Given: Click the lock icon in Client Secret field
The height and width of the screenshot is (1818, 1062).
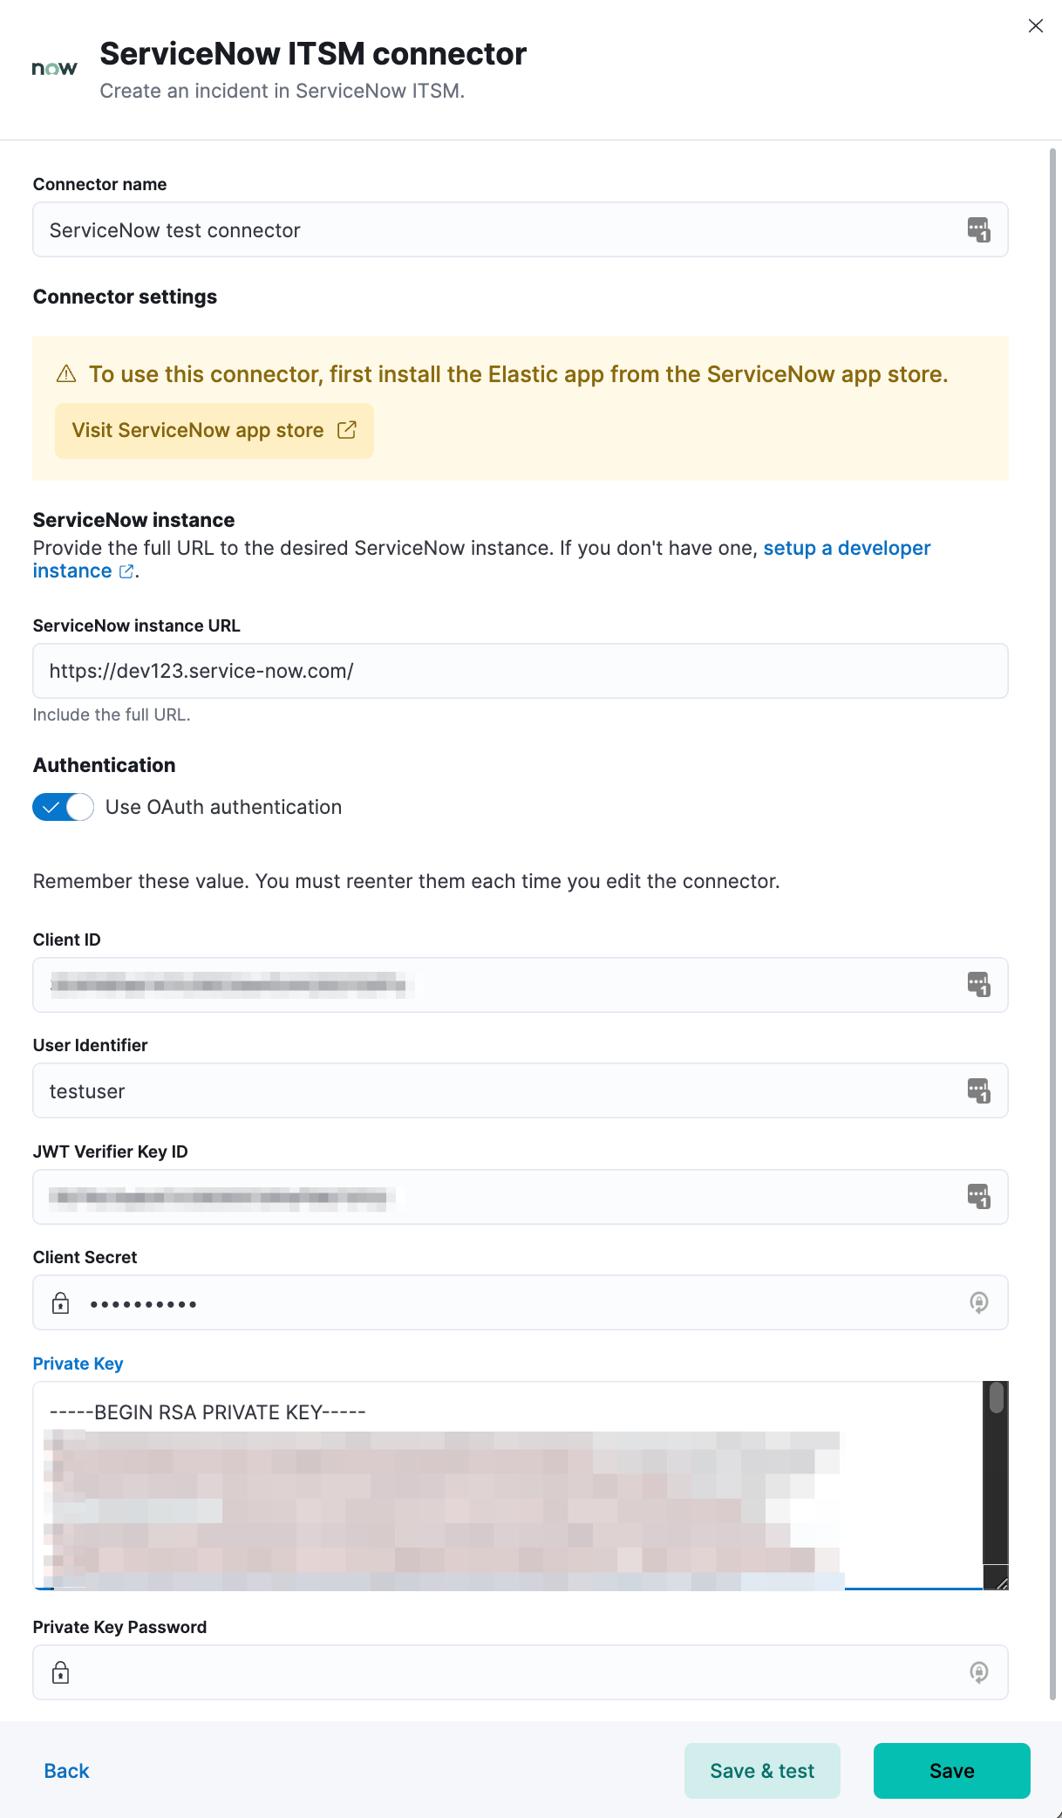Looking at the screenshot, I should point(59,1302).
